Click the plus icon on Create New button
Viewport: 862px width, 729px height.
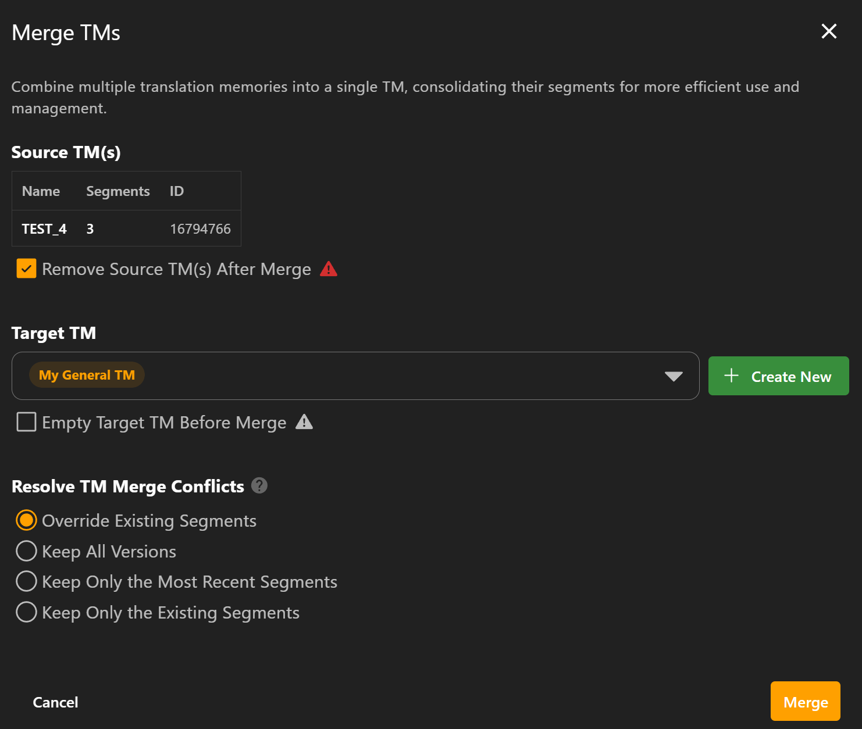pos(731,376)
